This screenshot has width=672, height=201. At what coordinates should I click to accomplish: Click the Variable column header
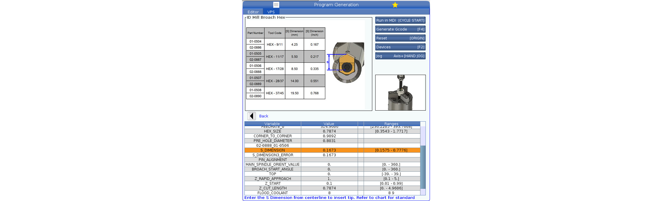click(x=273, y=124)
